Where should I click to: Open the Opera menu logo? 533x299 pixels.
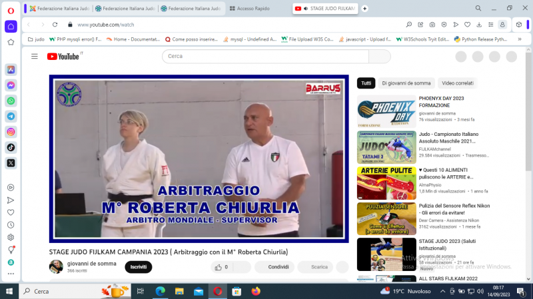pyautogui.click(x=11, y=11)
